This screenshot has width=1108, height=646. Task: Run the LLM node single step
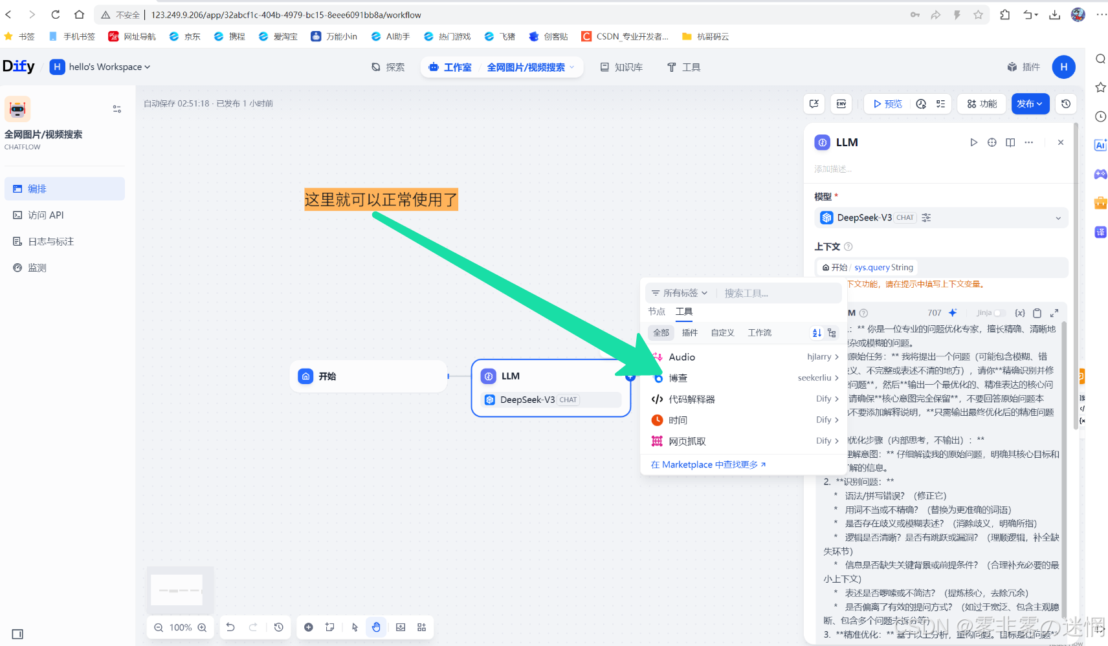pyautogui.click(x=973, y=142)
